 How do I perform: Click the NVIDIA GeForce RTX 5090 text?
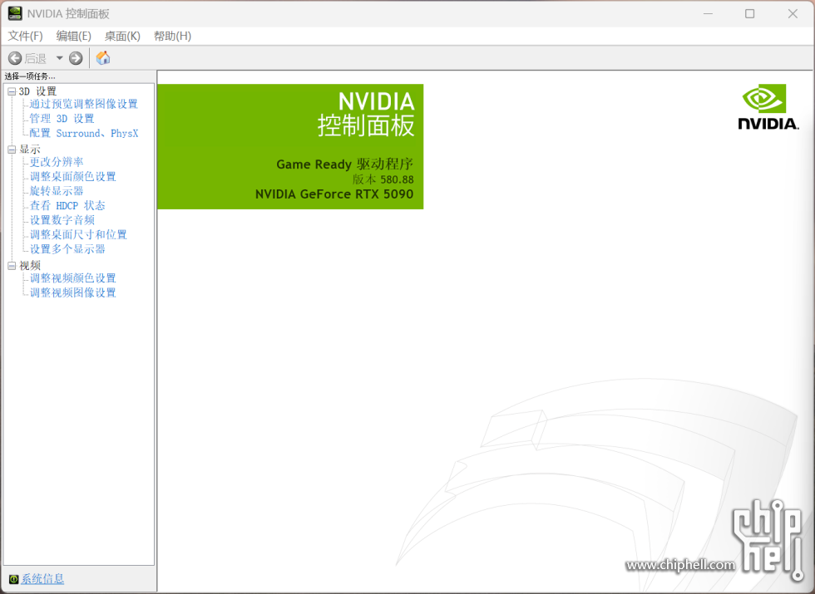(x=334, y=194)
